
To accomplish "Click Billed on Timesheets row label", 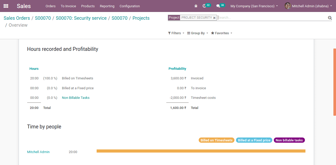I will click(x=77, y=78).
